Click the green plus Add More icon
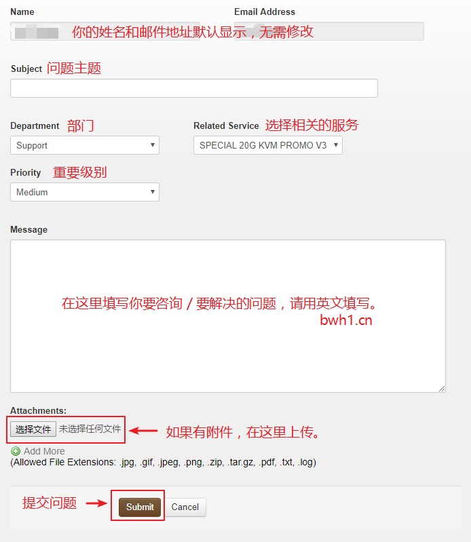 16,451
